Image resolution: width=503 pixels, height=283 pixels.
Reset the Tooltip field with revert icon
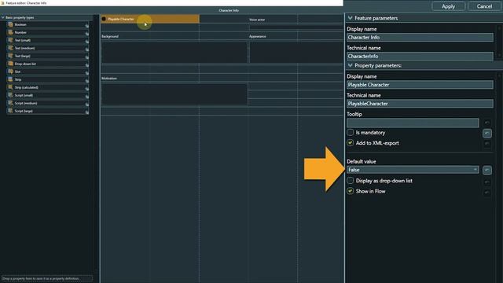487,123
